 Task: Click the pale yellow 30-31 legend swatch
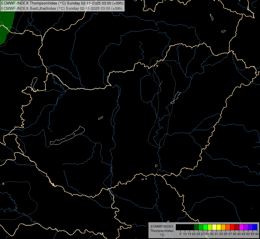tap(214, 227)
